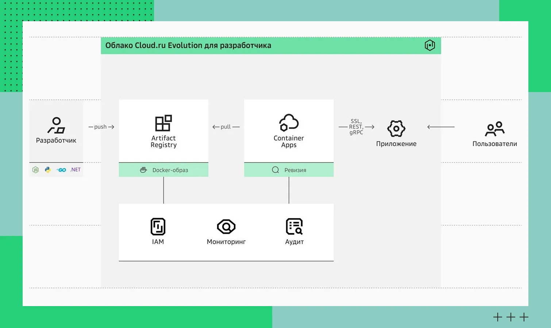
Task: Click the icon beside Ревизия
Action: click(275, 170)
